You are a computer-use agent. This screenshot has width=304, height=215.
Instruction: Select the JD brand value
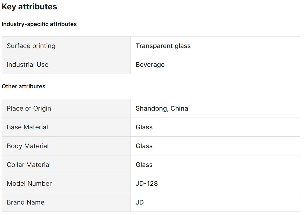pyautogui.click(x=140, y=202)
